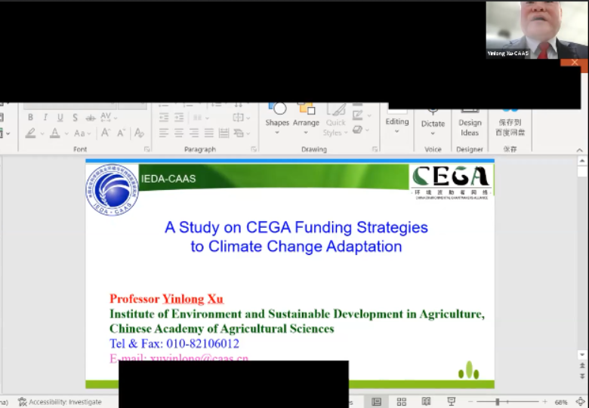Collapse the ribbon with the chevron
Screen dimensions: 589x408
(581, 149)
